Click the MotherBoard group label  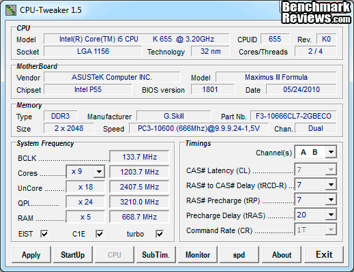tap(37, 66)
